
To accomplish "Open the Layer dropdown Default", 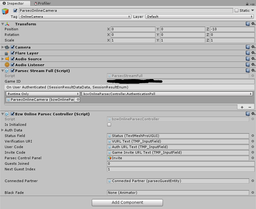I will click(x=199, y=16).
